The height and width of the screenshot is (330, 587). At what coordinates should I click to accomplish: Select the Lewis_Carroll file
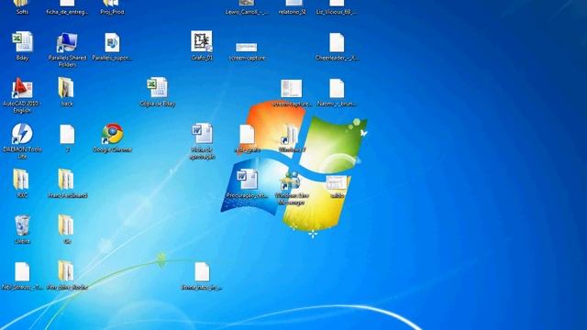point(247,7)
